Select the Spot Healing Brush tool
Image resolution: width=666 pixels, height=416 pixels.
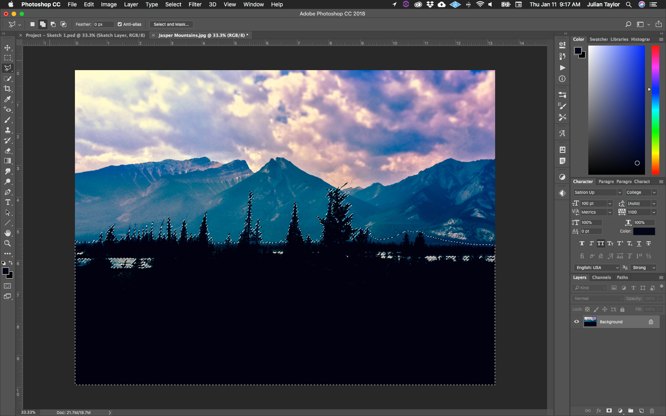[x=8, y=109]
